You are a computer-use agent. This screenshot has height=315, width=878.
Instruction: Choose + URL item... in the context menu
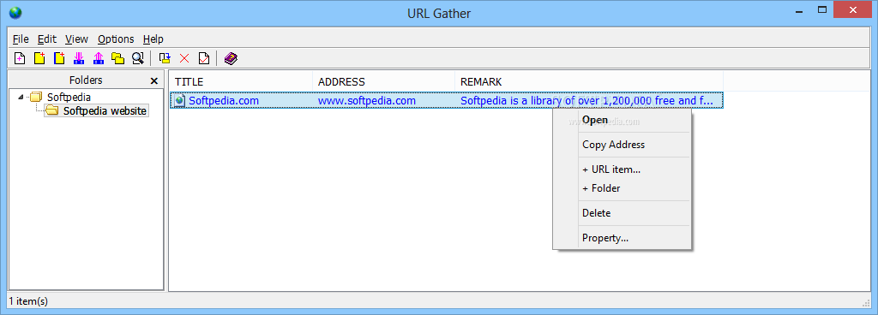622,169
